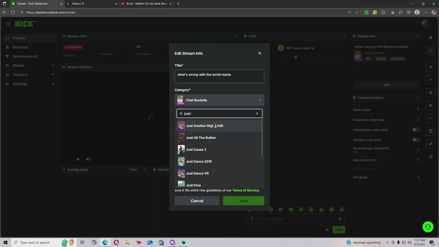Click the chat bubble icon in right rail
The width and height of the screenshot is (439, 247).
(x=431, y=105)
